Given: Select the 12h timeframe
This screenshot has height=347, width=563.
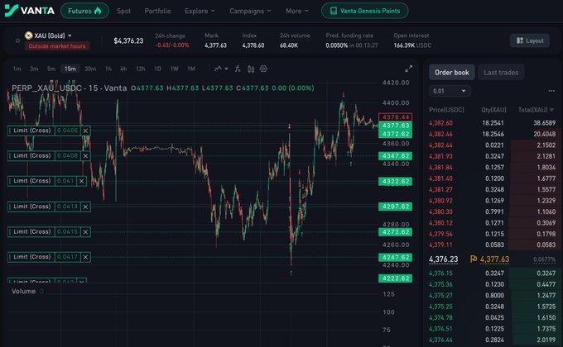Looking at the screenshot, I should (x=141, y=69).
